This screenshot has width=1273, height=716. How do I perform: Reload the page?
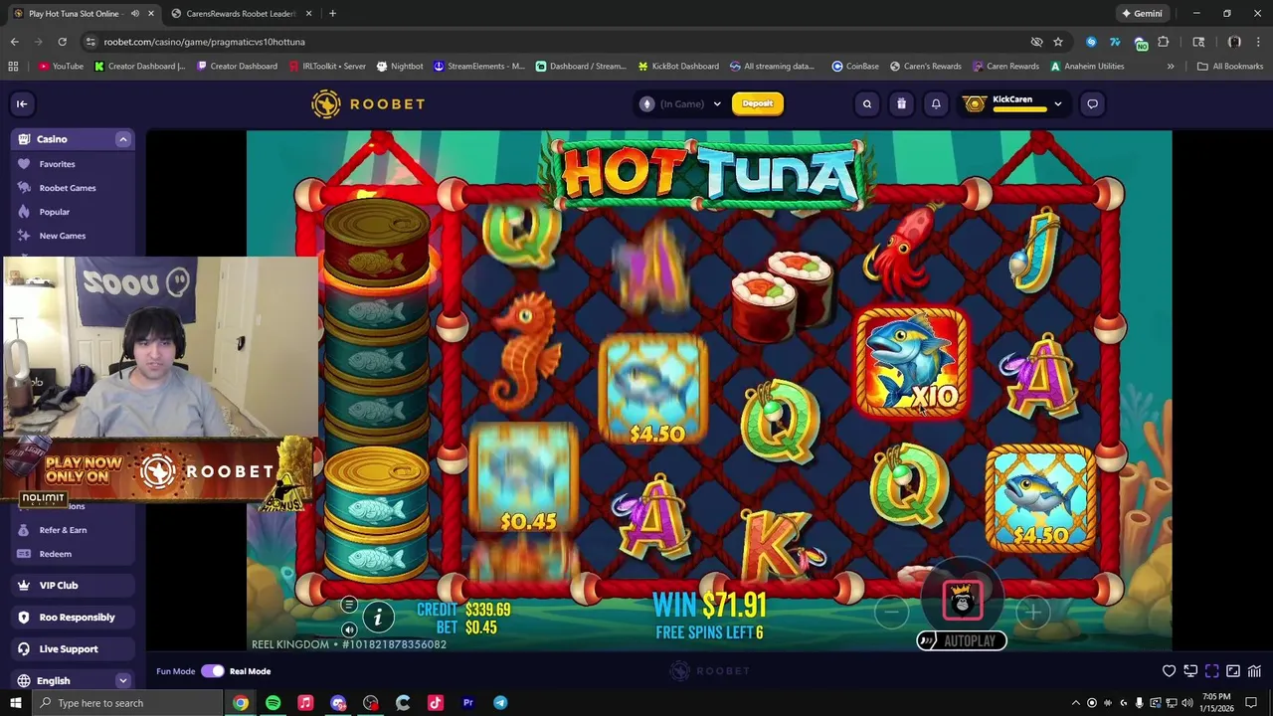[62, 42]
